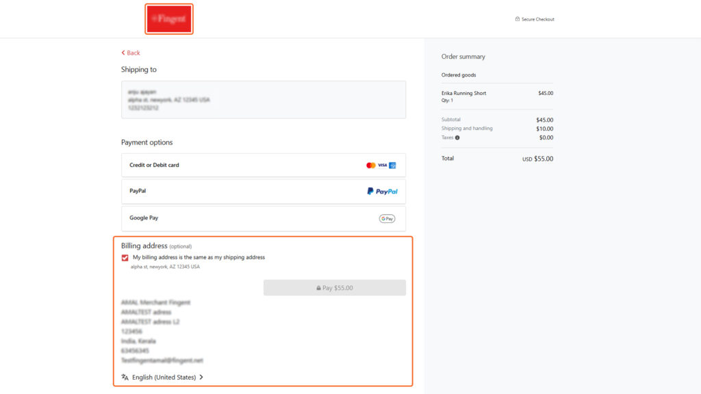Viewport: 701px width, 394px height.
Task: Click the lock icon on the Pay button
Action: [318, 287]
